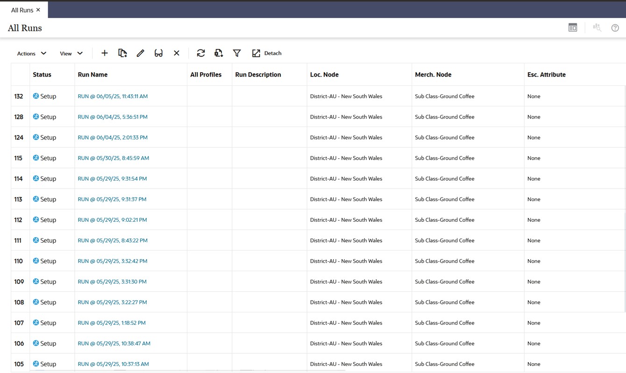
Task: Click the Setup status icon in row 114
Action: [36, 178]
